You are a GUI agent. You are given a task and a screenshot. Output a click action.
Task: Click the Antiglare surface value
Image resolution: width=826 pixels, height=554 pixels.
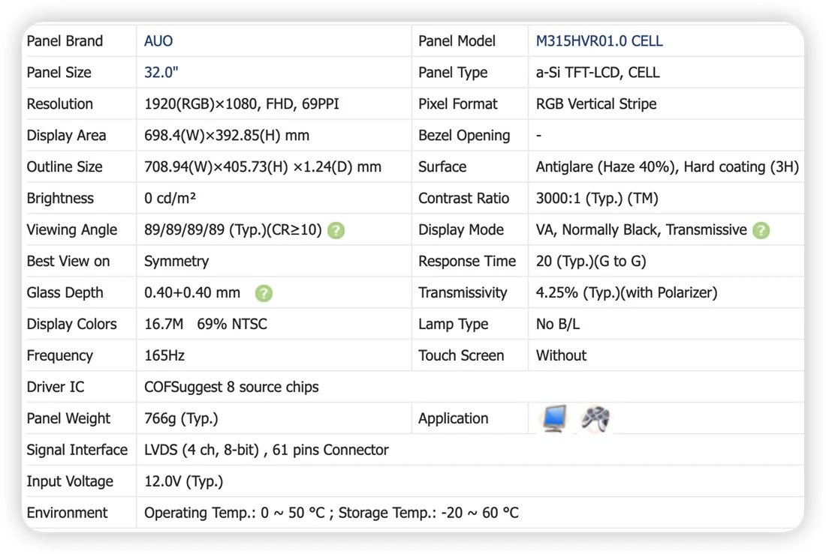click(668, 166)
